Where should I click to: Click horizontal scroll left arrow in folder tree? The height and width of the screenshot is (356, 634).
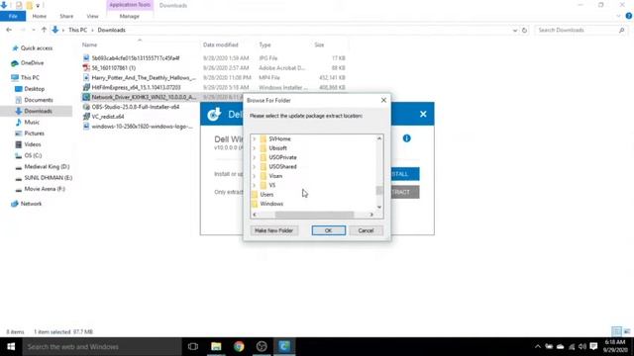click(x=255, y=215)
